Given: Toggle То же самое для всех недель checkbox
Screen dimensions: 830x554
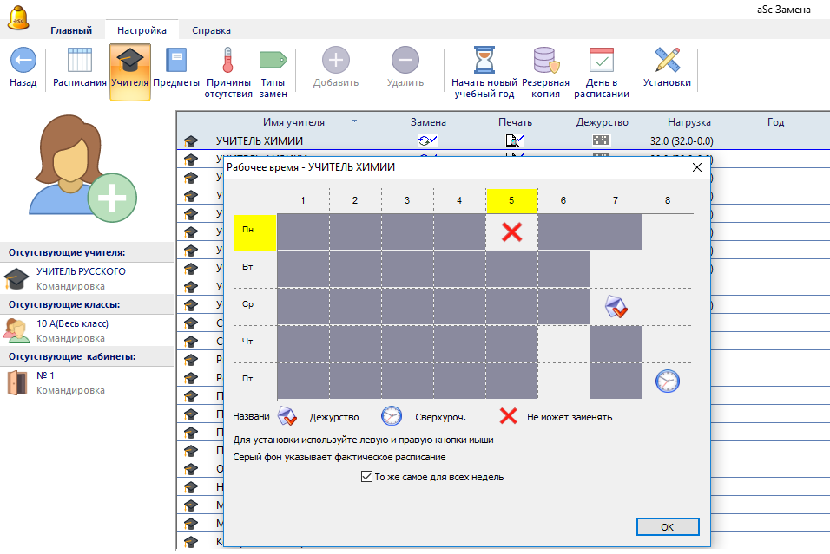Looking at the screenshot, I should [366, 477].
